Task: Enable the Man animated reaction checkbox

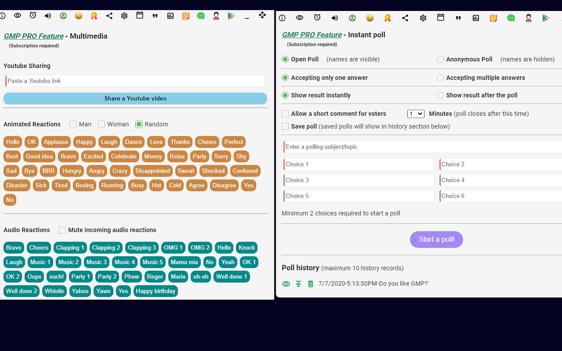Action: 73,124
